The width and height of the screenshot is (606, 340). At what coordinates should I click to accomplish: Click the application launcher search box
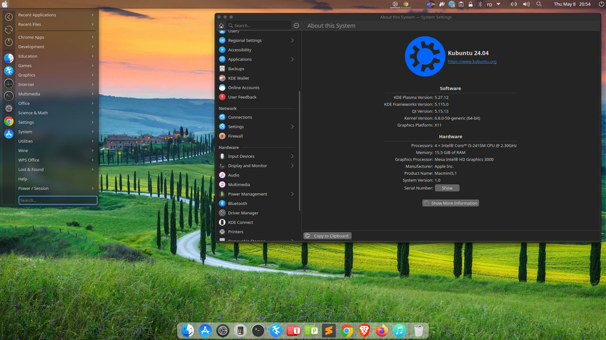[58, 200]
